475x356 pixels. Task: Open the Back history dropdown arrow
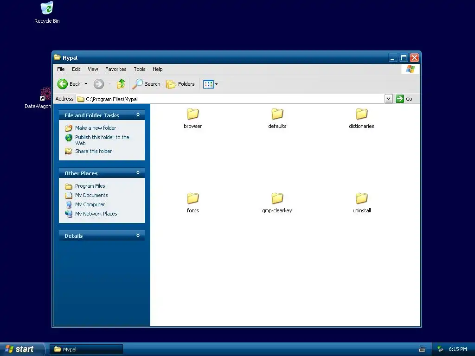pyautogui.click(x=86, y=84)
